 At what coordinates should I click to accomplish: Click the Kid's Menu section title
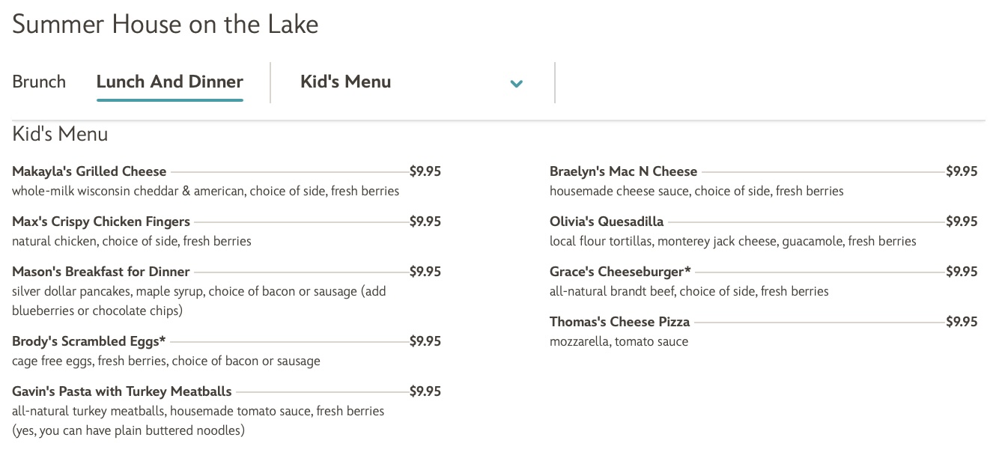[60, 134]
